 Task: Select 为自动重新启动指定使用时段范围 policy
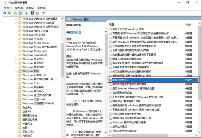(x=130, y=50)
